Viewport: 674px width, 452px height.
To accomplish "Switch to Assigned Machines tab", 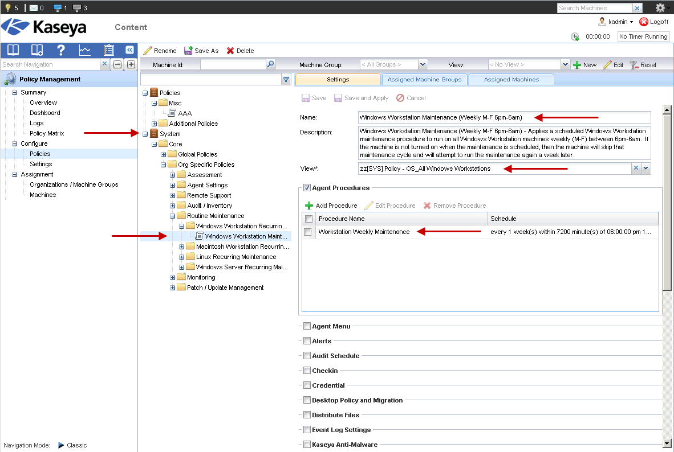I will (x=511, y=80).
